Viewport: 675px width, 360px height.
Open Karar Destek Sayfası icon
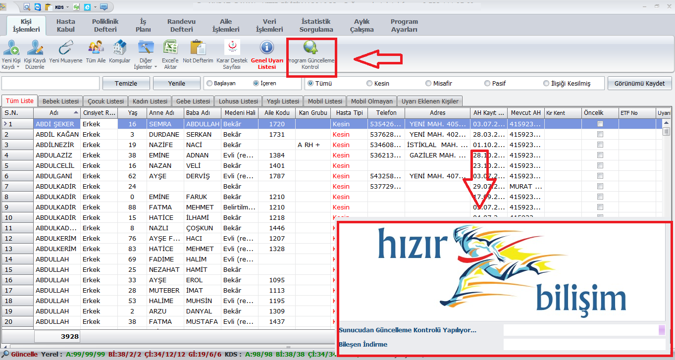232,48
